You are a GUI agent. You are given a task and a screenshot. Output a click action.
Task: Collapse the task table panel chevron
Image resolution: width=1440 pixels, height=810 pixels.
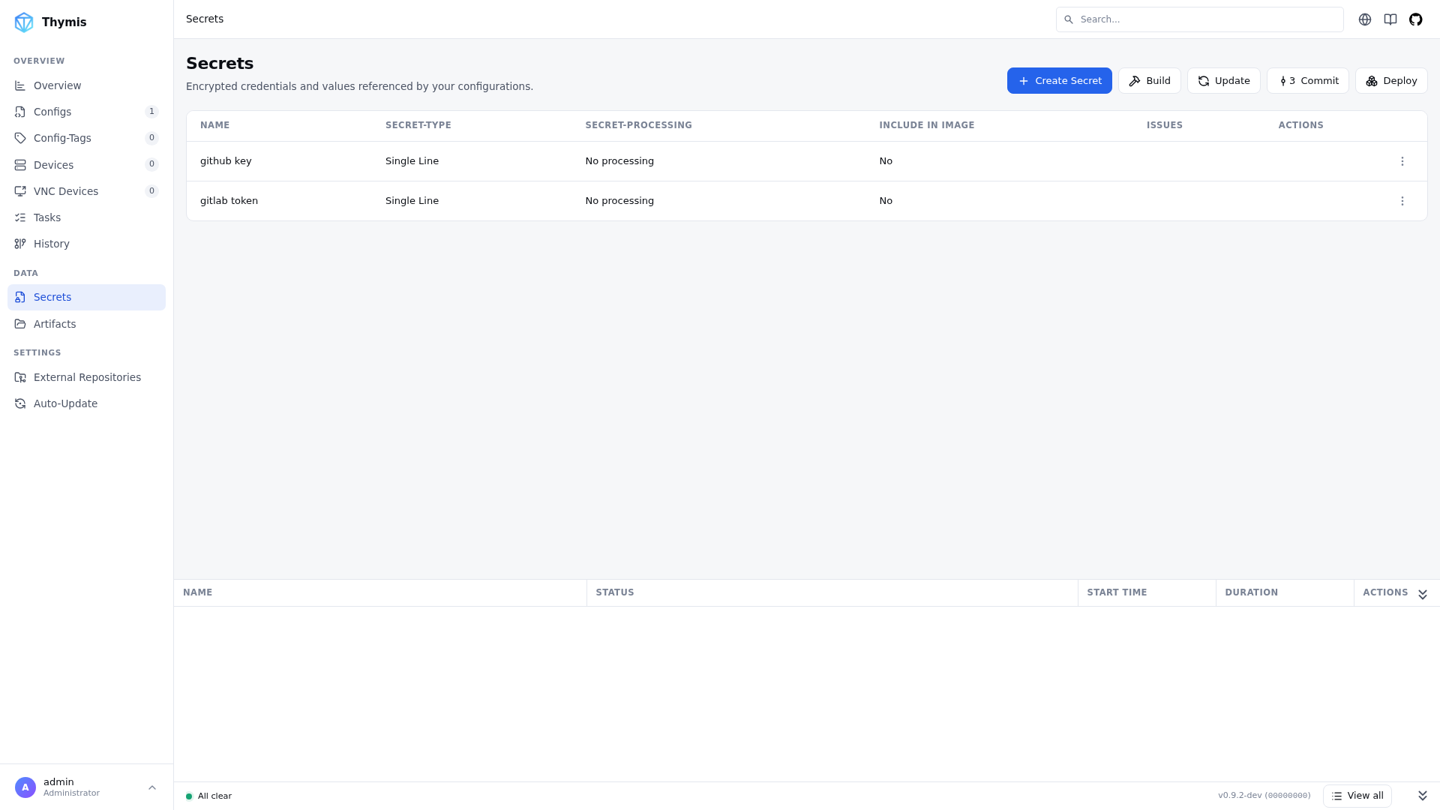tap(1422, 594)
